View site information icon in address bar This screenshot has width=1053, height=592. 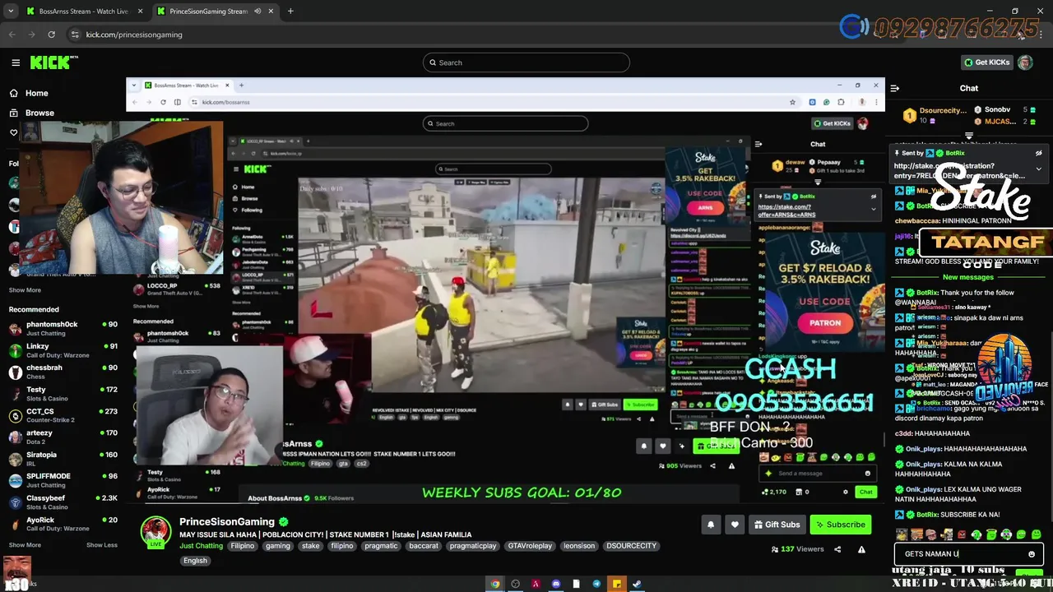point(75,35)
